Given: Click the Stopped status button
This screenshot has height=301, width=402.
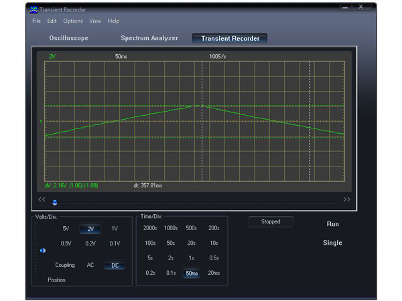Looking at the screenshot, I should tap(271, 221).
